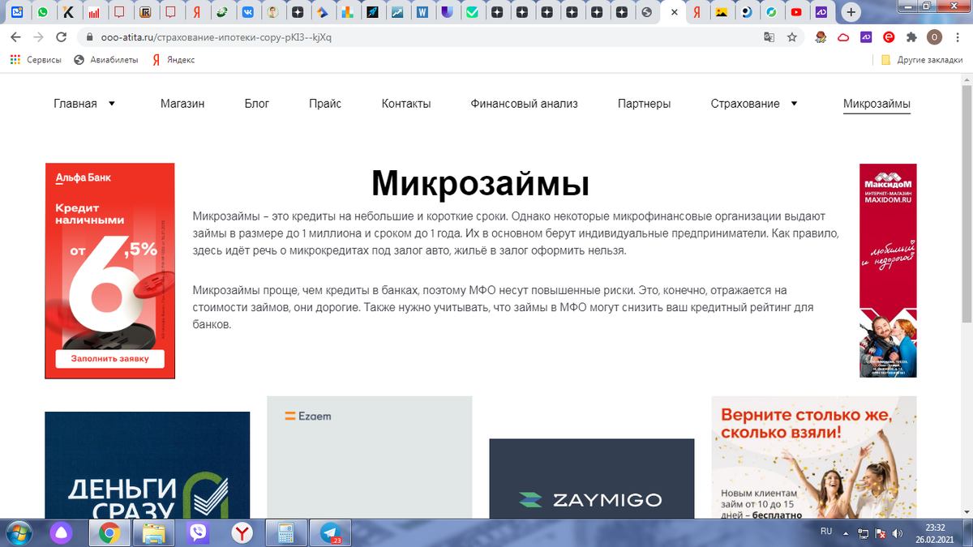Open the Страхование menu item
This screenshot has width=973, height=547.
coord(745,104)
